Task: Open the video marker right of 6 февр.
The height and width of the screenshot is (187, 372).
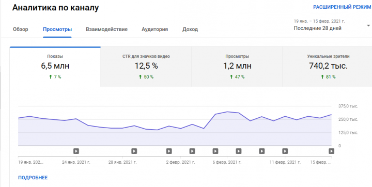Action: (239, 151)
